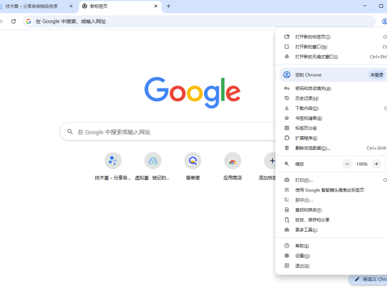The width and height of the screenshot is (387, 289).
Task: Select 使用 Google 智能镜头搜索此标签页
Action: pos(331,190)
